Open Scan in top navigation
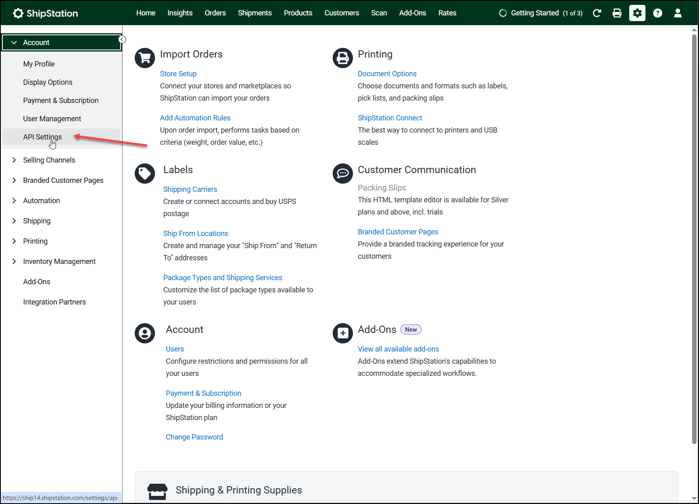This screenshot has height=504, width=699. click(x=379, y=13)
